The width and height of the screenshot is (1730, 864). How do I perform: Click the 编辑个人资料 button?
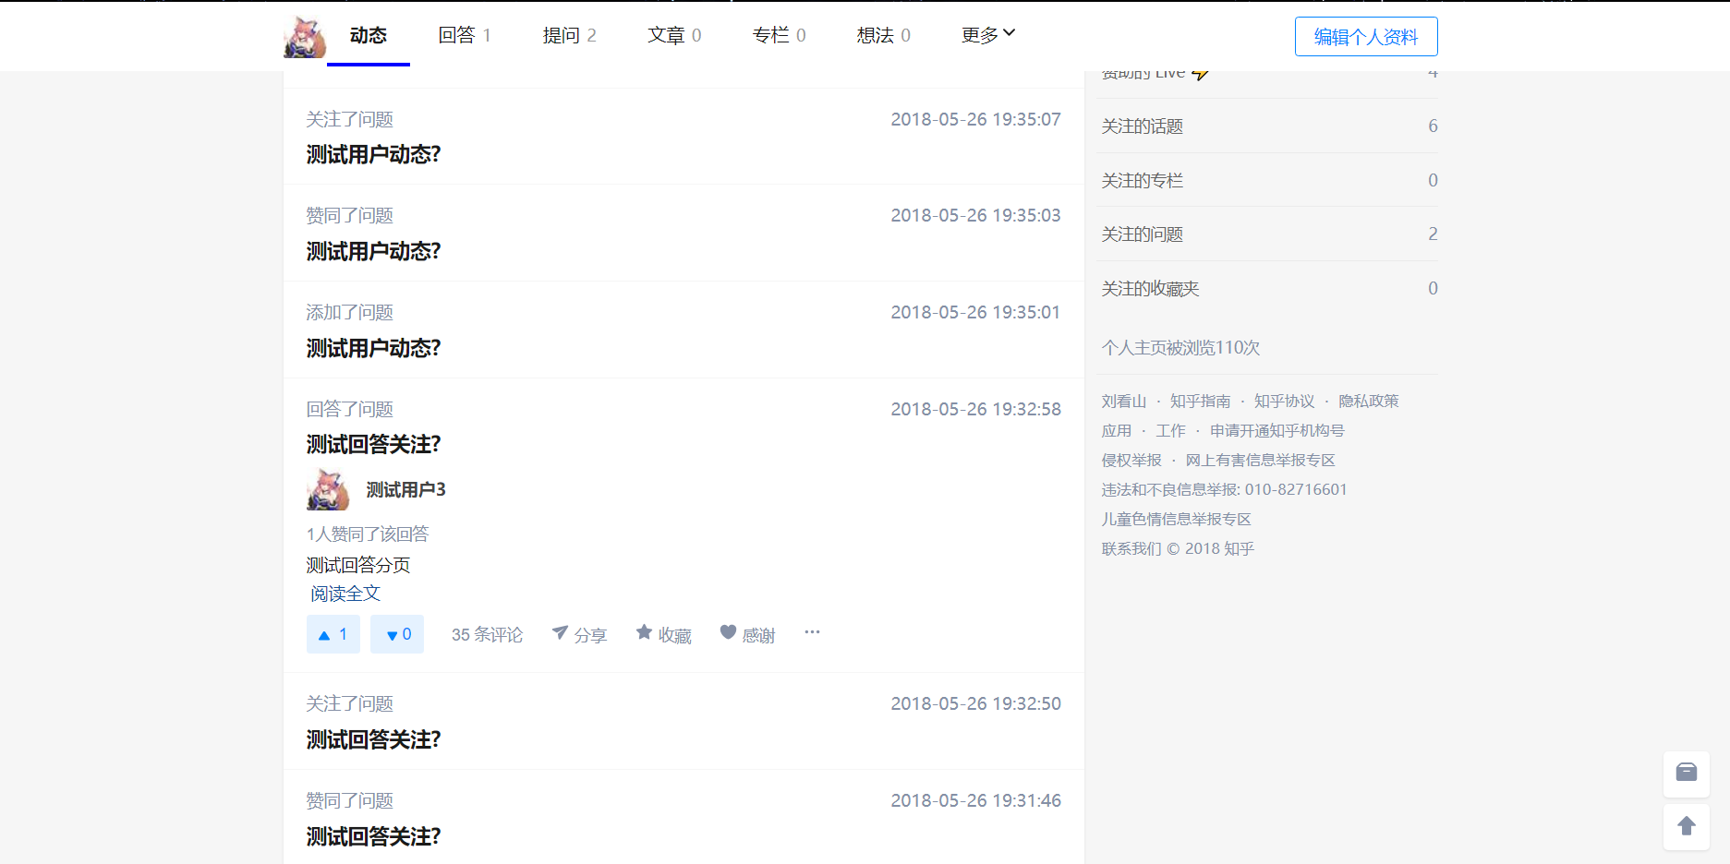1366,37
